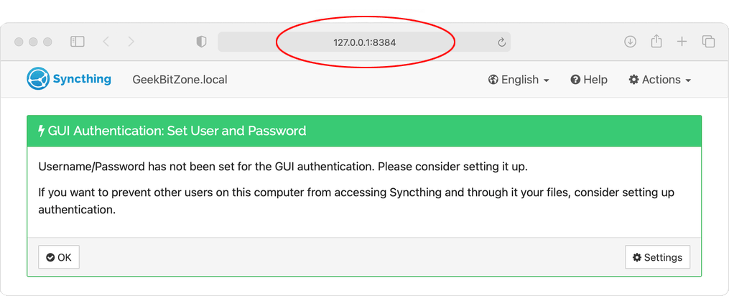The height and width of the screenshot is (296, 729).
Task: Open the Share sheet icon
Action: 656,42
